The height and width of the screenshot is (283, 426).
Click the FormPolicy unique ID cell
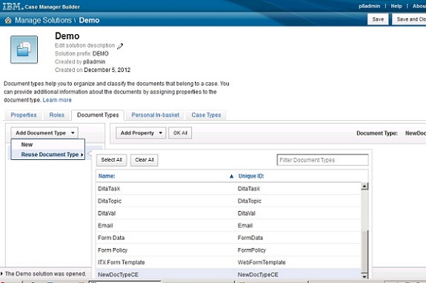(x=252, y=250)
